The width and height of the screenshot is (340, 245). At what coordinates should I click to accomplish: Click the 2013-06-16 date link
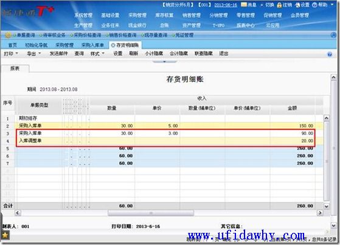point(226,5)
